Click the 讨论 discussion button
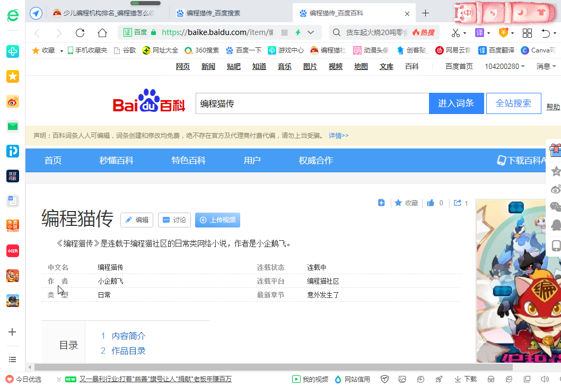The height and width of the screenshot is (386, 561). (174, 220)
